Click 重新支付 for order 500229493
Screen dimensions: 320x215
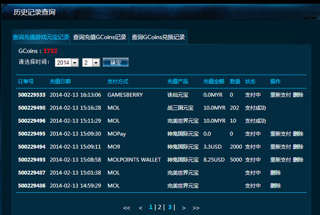pos(281,160)
